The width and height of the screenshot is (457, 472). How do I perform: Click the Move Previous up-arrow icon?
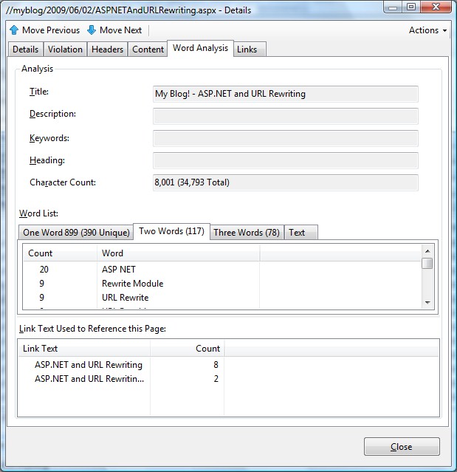tap(14, 30)
